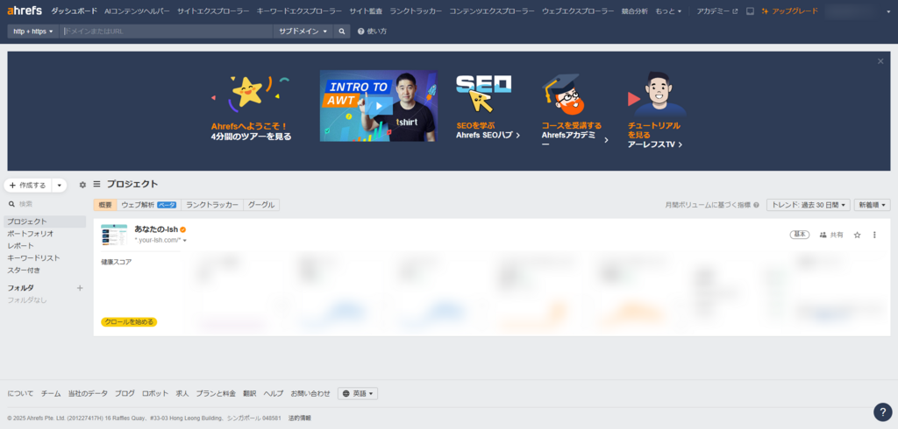Open ランクトラッカー in the top menu

point(416,11)
